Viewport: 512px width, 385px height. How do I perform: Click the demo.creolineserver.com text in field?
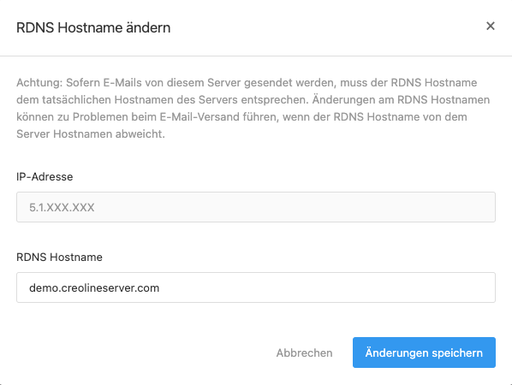pyautogui.click(x=94, y=287)
